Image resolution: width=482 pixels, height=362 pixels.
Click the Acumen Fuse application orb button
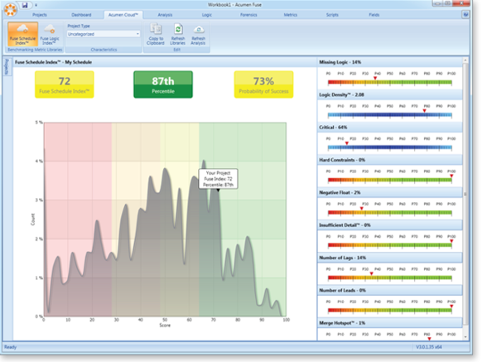11,10
